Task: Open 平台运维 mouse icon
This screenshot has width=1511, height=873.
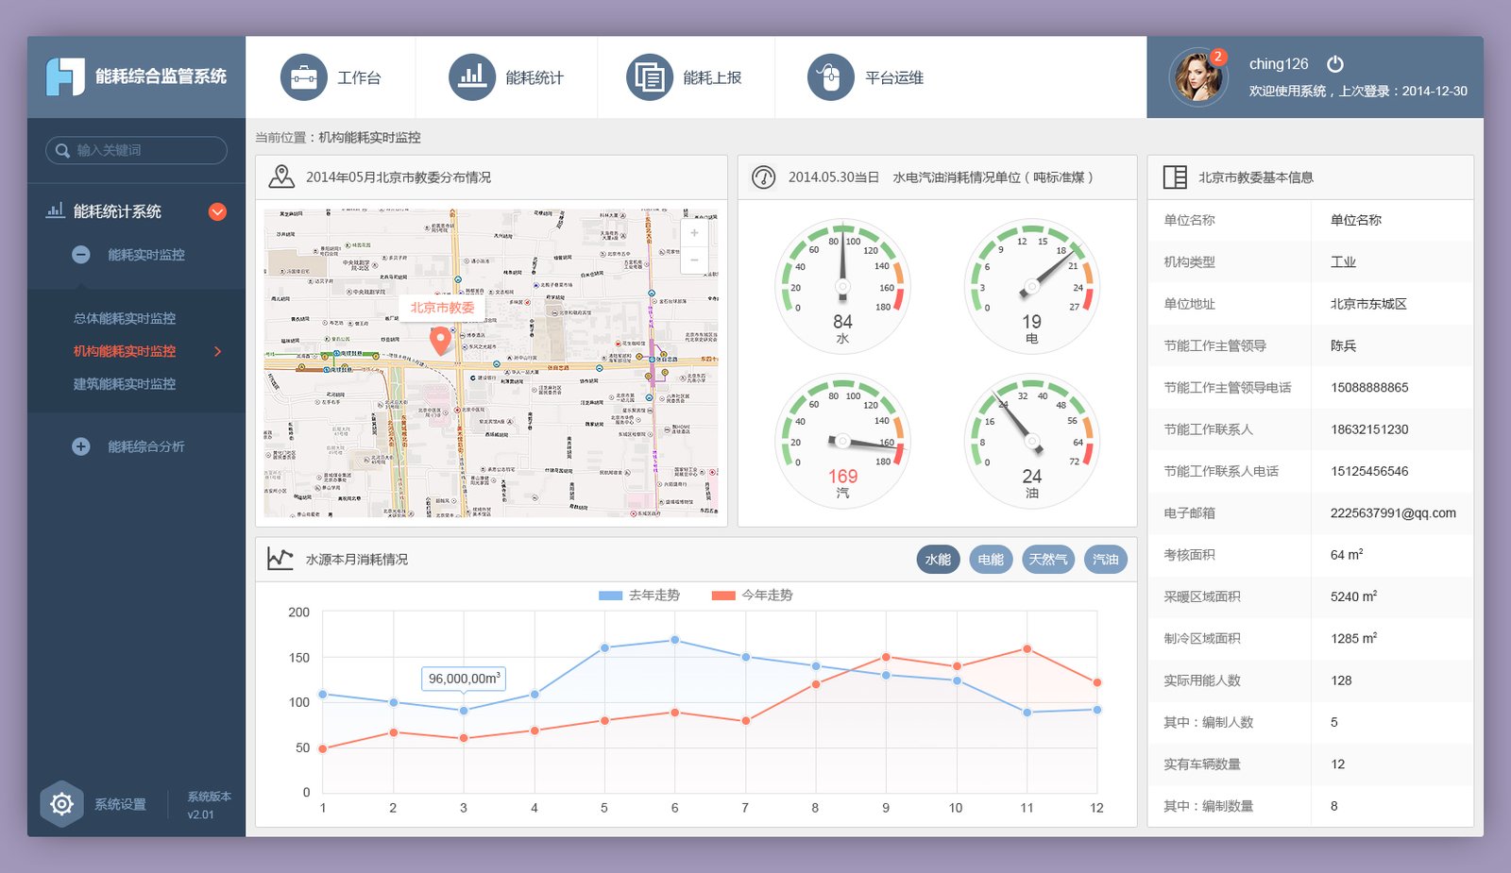Action: tap(830, 77)
